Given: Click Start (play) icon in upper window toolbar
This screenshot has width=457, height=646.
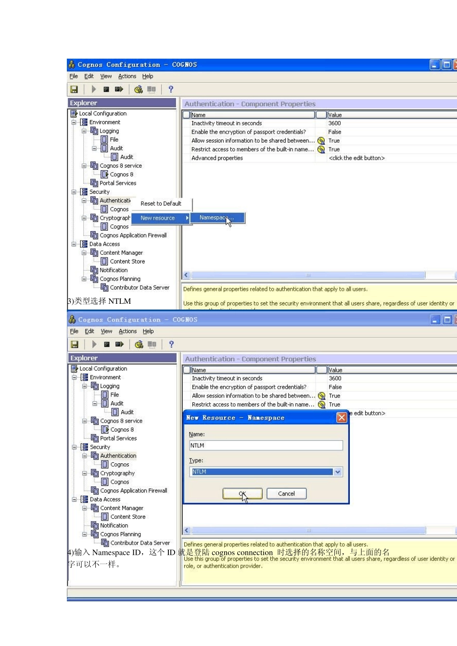Looking at the screenshot, I should [94, 89].
